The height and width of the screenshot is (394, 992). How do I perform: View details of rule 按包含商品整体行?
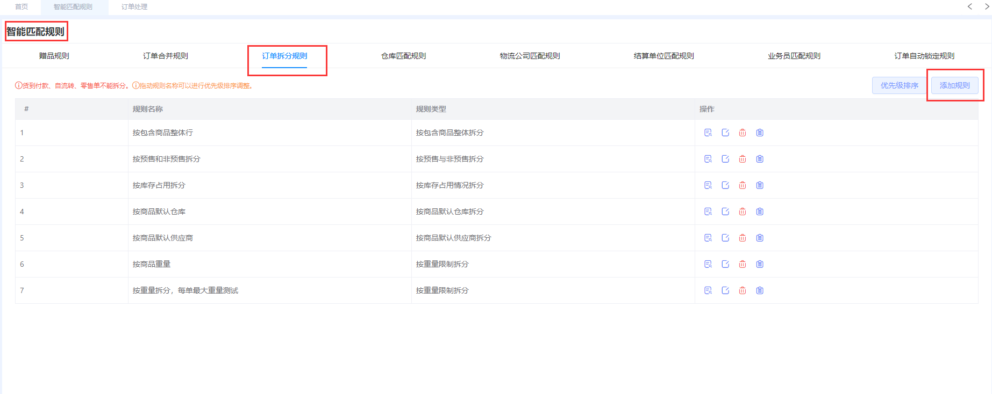(708, 133)
